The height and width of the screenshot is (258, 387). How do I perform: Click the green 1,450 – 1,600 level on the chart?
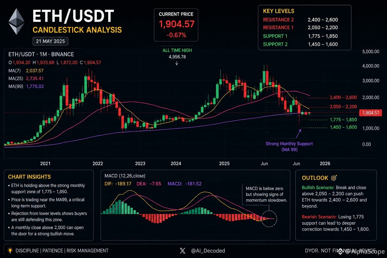[343, 127]
